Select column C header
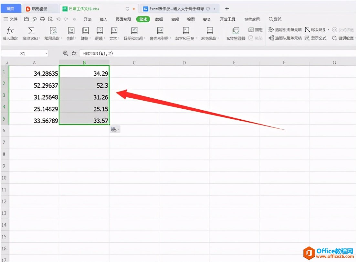The height and width of the screenshot is (262, 356). (134, 62)
